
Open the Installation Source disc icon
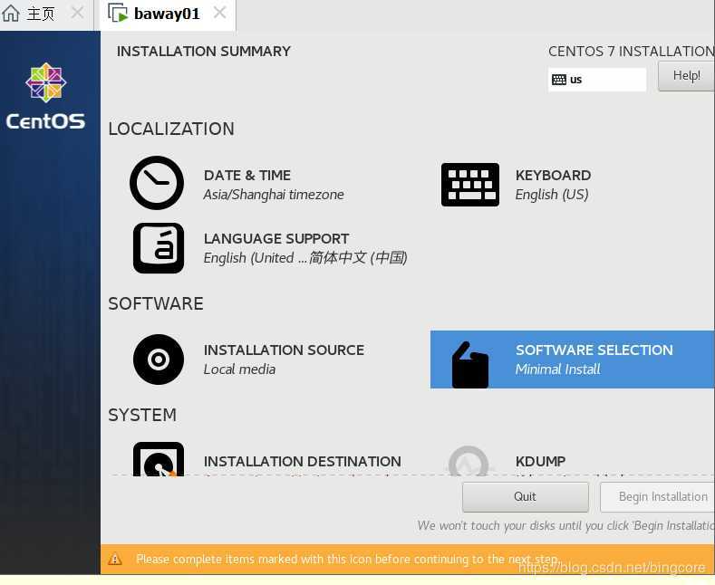pos(159,360)
